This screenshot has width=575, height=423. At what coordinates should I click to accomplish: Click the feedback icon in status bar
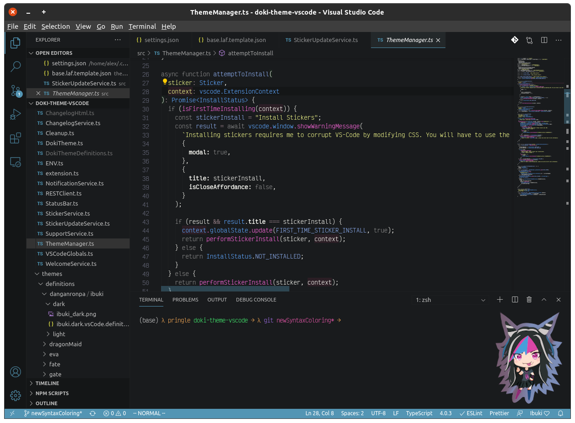click(519, 413)
